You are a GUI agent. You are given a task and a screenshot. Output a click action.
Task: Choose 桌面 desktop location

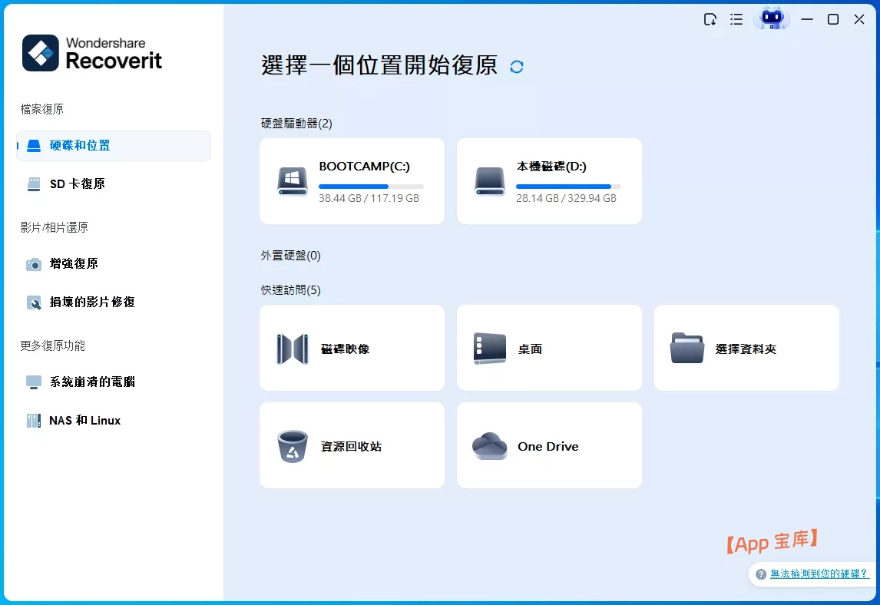(x=549, y=348)
